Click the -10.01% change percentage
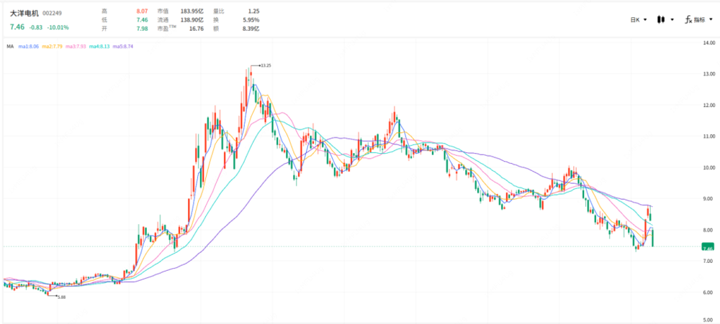Viewport: 720px width, 324px height. (58, 27)
